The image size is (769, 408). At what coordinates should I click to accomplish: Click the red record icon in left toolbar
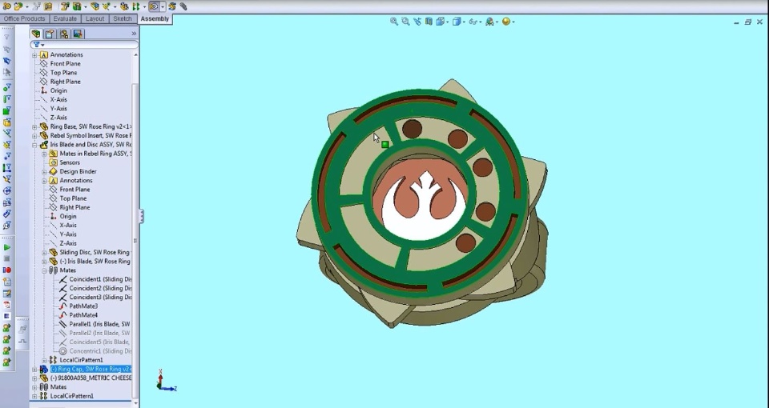pyautogui.click(x=7, y=270)
